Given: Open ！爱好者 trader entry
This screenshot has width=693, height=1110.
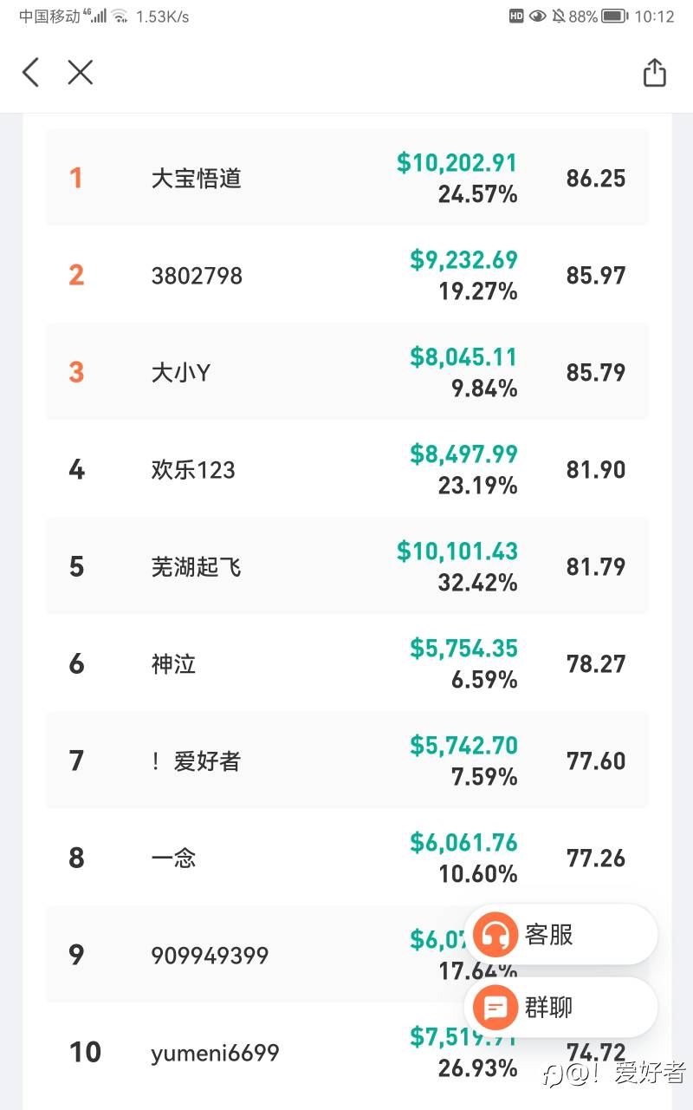Looking at the screenshot, I should click(x=196, y=761).
